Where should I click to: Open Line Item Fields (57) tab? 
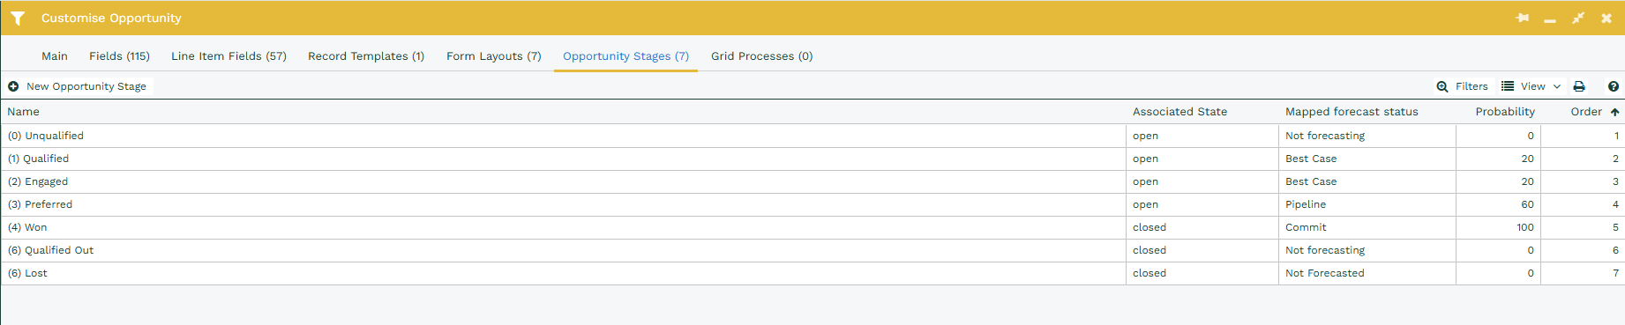[x=228, y=55]
